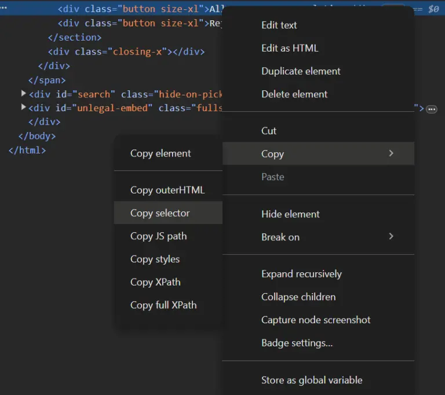Select Copy full XPath
445x395 pixels.
tap(168, 305)
